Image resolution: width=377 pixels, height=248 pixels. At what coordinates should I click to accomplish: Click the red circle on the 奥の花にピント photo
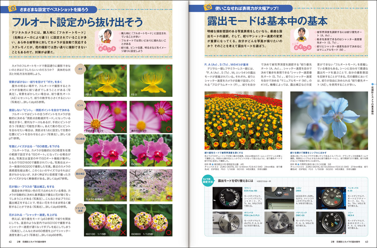168,129
